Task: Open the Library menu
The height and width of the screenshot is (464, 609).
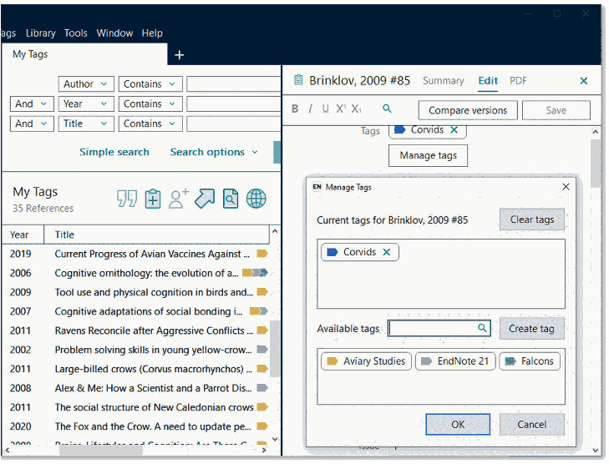Action: (x=40, y=33)
